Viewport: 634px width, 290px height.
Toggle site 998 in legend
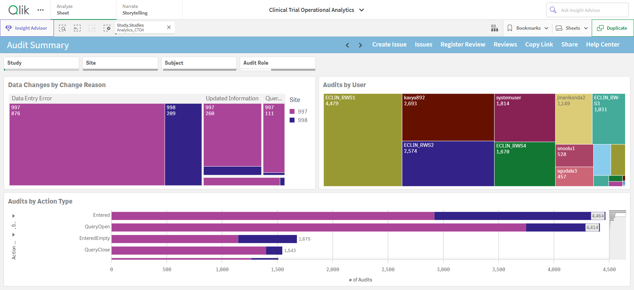pyautogui.click(x=299, y=120)
